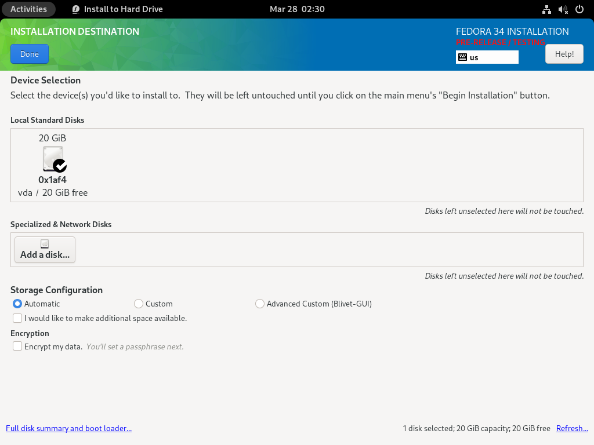Click the Refresh link
This screenshot has height=445, width=594.
tap(572, 429)
